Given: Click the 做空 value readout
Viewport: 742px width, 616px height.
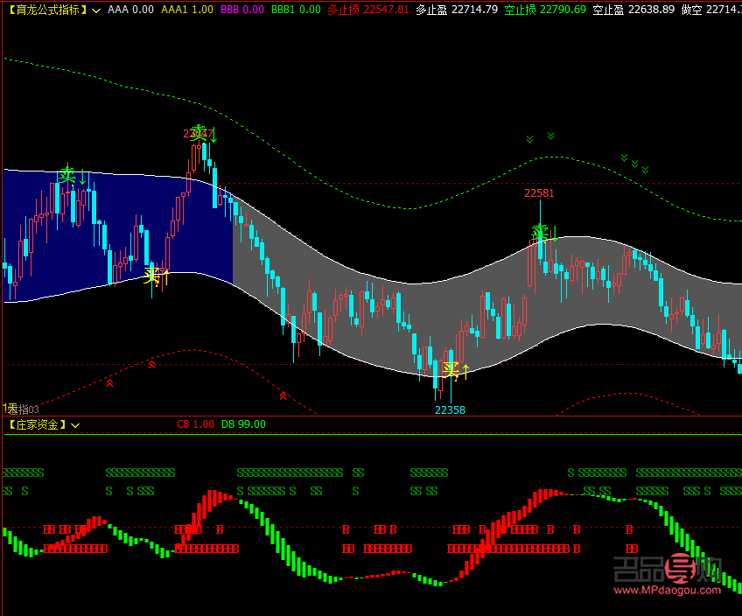Looking at the screenshot, I should (x=711, y=10).
